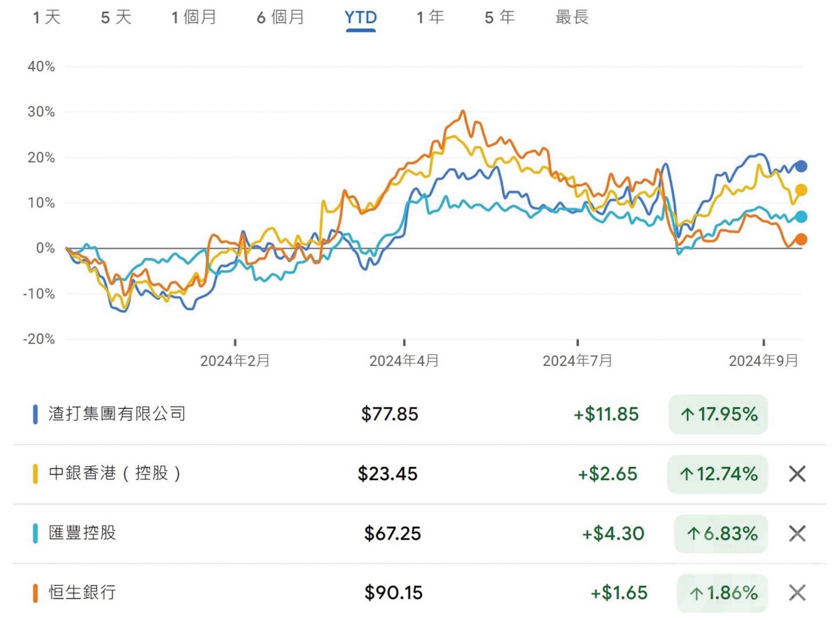Image resolution: width=840 pixels, height=620 pixels.
Task: Click the cyan end point on chart
Action: click(801, 216)
